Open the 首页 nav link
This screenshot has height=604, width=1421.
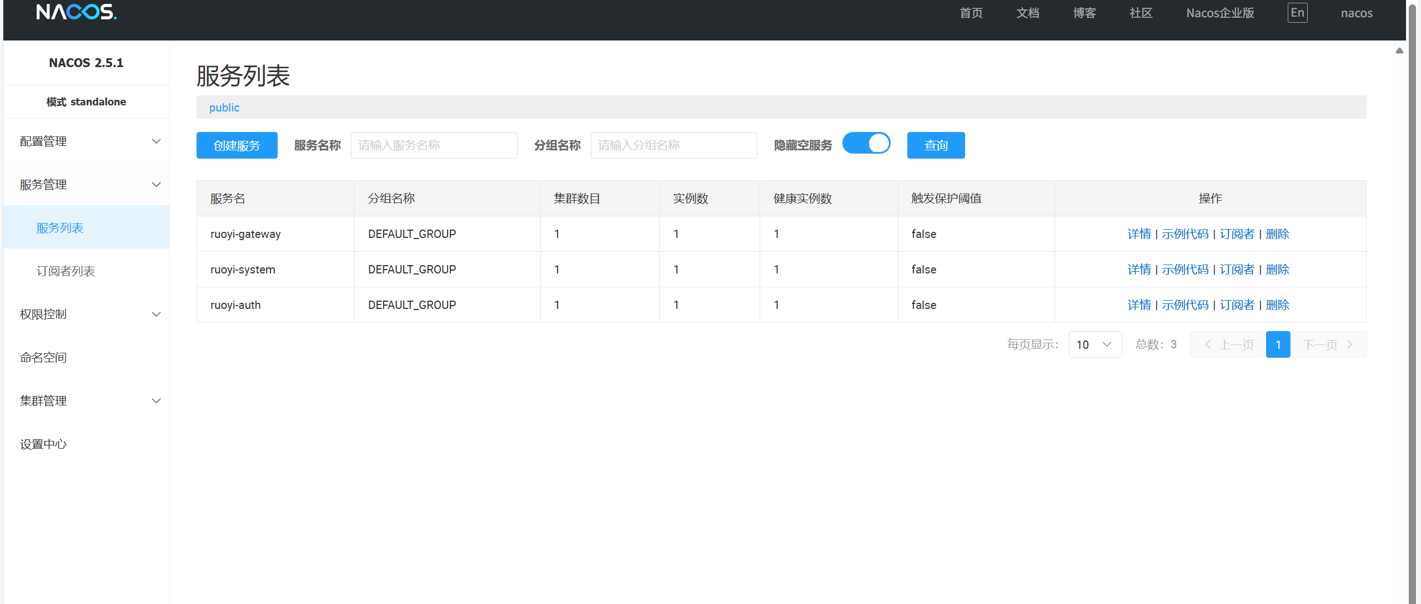tap(971, 13)
